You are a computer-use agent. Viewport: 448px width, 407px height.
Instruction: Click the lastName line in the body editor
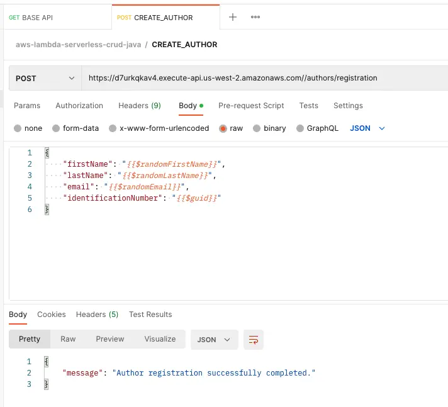tap(140, 176)
